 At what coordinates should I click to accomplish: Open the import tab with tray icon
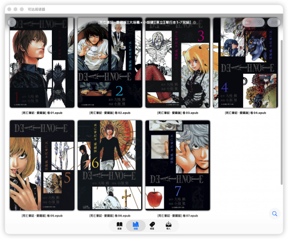168,226
